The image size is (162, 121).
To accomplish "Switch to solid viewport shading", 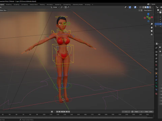I will tap(145, 7).
